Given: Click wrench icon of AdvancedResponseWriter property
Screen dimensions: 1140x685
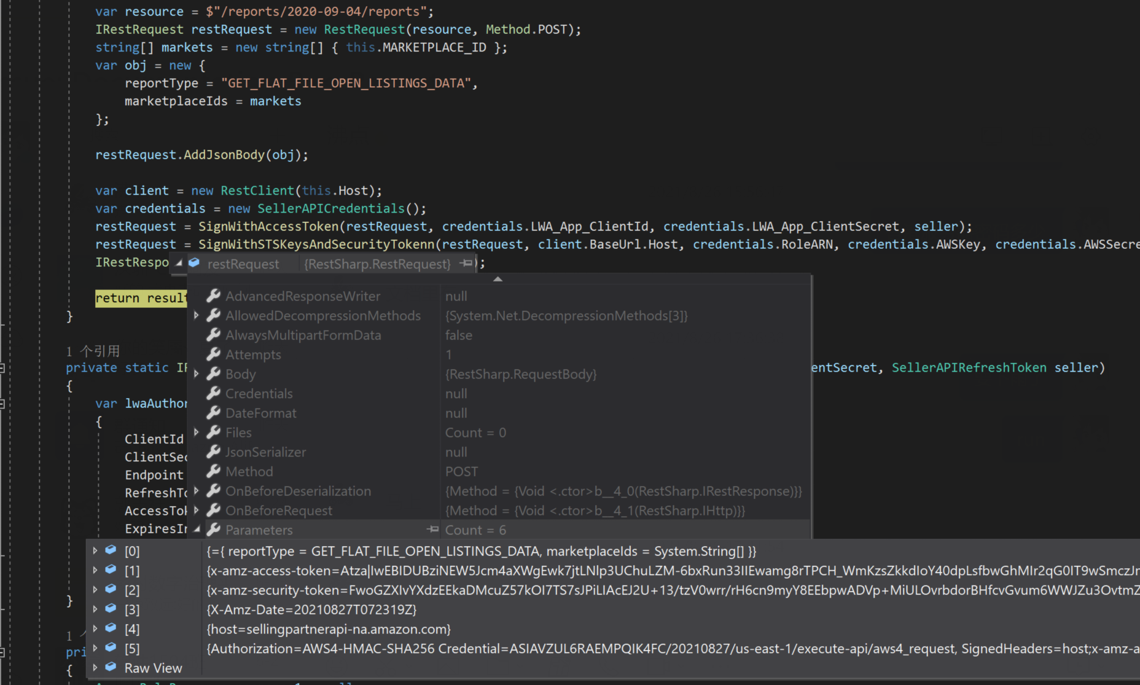Looking at the screenshot, I should click(213, 296).
